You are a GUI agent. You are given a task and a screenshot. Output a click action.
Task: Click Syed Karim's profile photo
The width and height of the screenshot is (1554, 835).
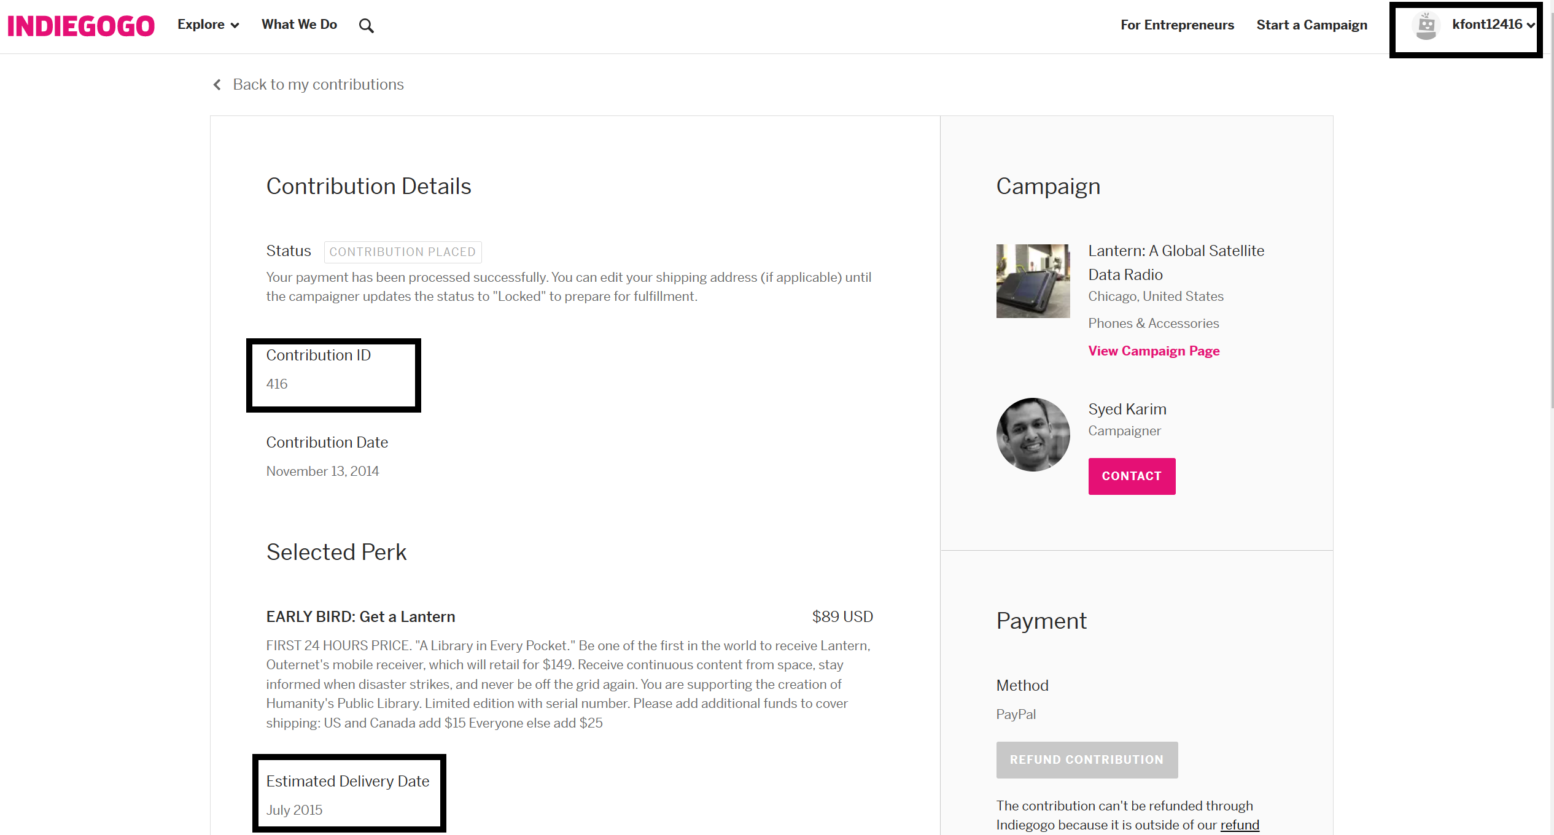tap(1033, 435)
